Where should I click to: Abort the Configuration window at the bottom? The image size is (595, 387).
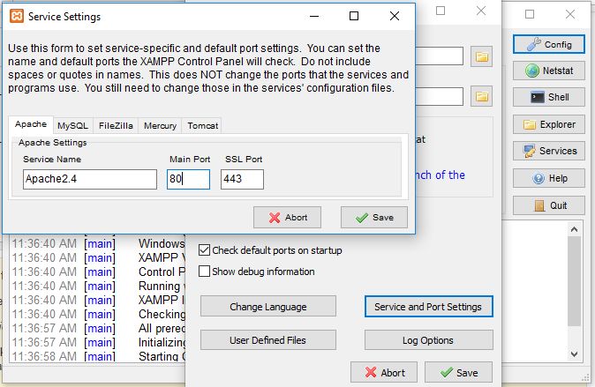384,373
